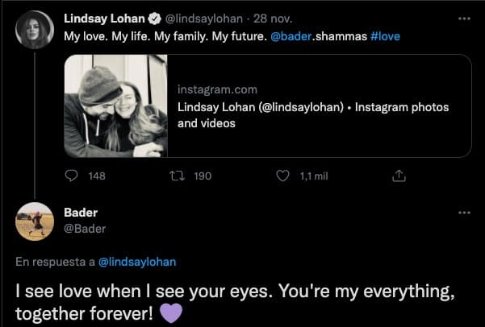Click the reply icon with 148

click(x=71, y=176)
